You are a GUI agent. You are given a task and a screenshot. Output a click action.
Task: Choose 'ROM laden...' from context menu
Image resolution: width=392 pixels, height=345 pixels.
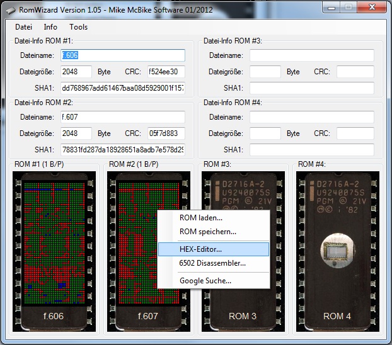[200, 218]
